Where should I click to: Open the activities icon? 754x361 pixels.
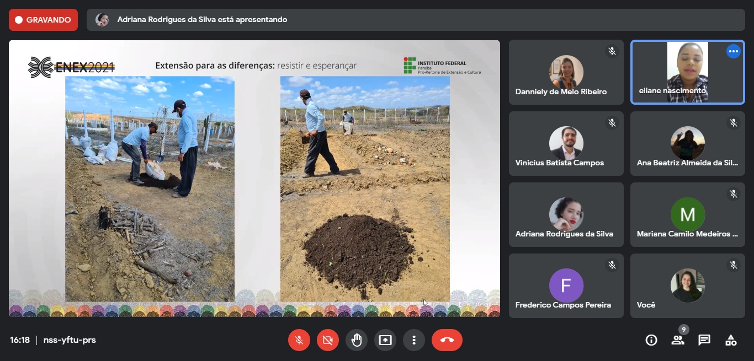[731, 340]
